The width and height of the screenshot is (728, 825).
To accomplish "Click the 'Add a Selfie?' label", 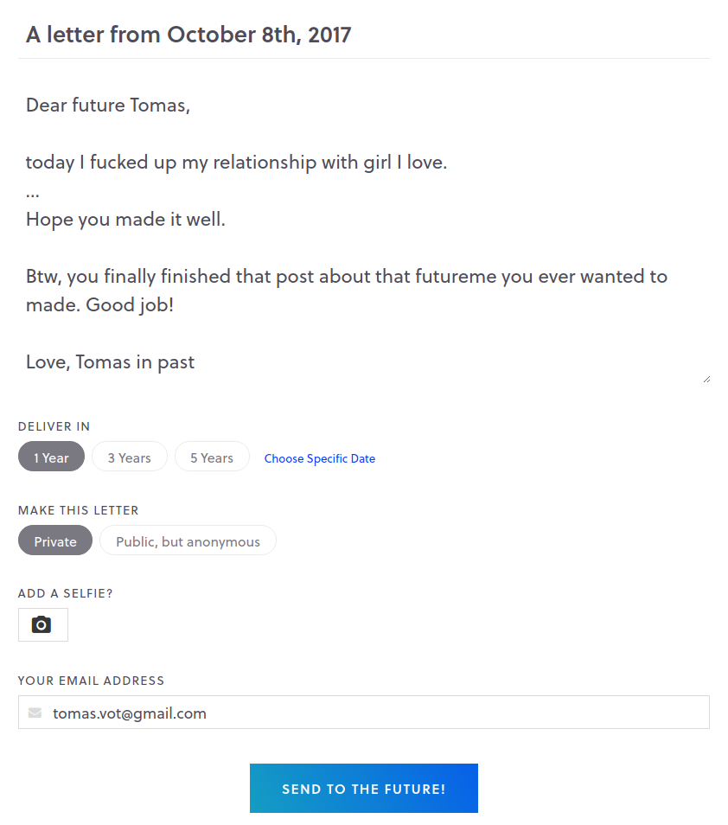I will pyautogui.click(x=66, y=593).
